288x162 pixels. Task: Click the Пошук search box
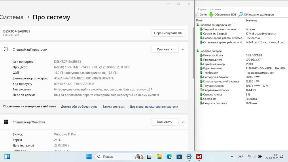pos(120,157)
